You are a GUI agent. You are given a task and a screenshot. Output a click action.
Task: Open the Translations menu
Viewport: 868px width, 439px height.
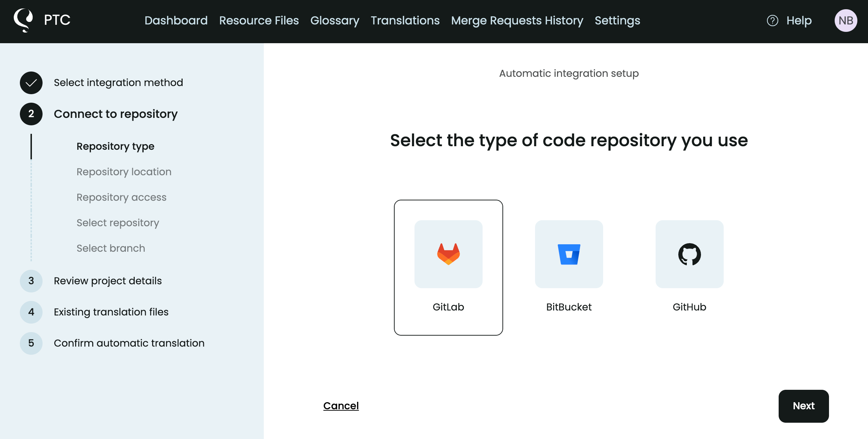tap(405, 21)
